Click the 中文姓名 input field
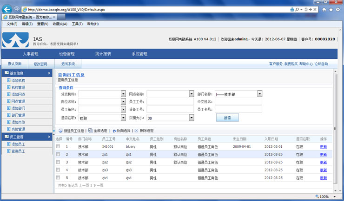This screenshot has width=344, height=201. point(238,101)
